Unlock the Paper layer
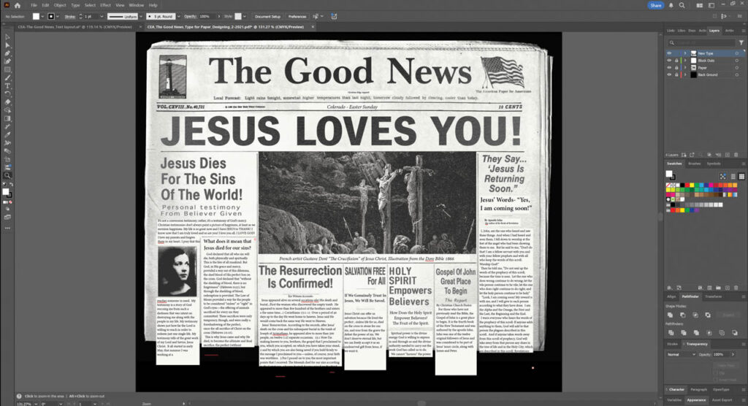This screenshot has height=406, width=748. pos(676,68)
